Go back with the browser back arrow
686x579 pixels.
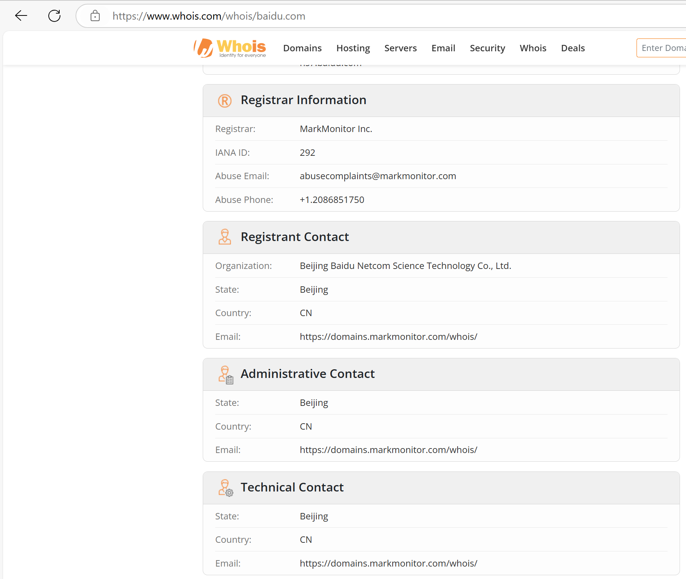pyautogui.click(x=21, y=16)
